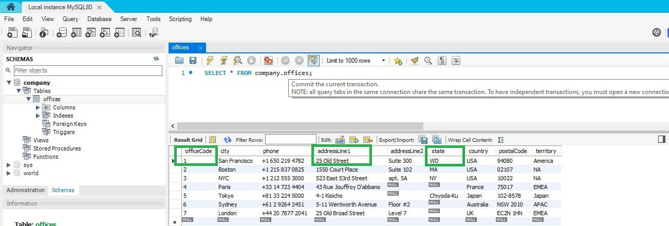Save query as snippet star icon
Image resolution: width=669 pixels, height=226 pixels.
click(x=398, y=61)
